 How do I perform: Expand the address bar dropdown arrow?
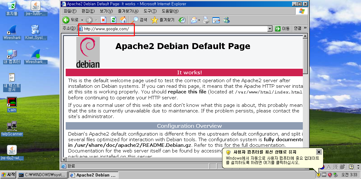pos(270,29)
